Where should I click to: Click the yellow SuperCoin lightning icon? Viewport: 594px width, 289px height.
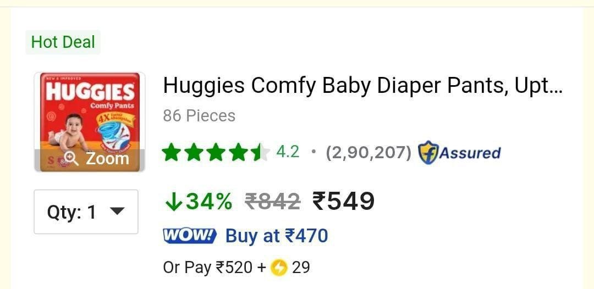coord(279,268)
